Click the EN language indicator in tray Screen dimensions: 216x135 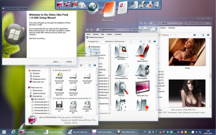[145, 132]
